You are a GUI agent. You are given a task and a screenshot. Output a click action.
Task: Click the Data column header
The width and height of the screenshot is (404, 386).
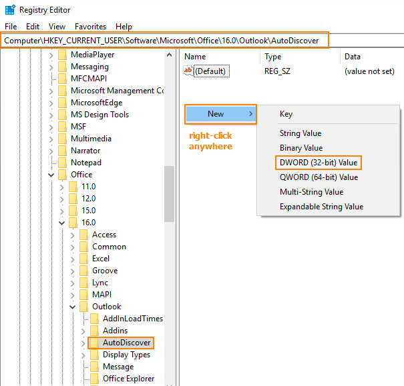[x=353, y=57]
